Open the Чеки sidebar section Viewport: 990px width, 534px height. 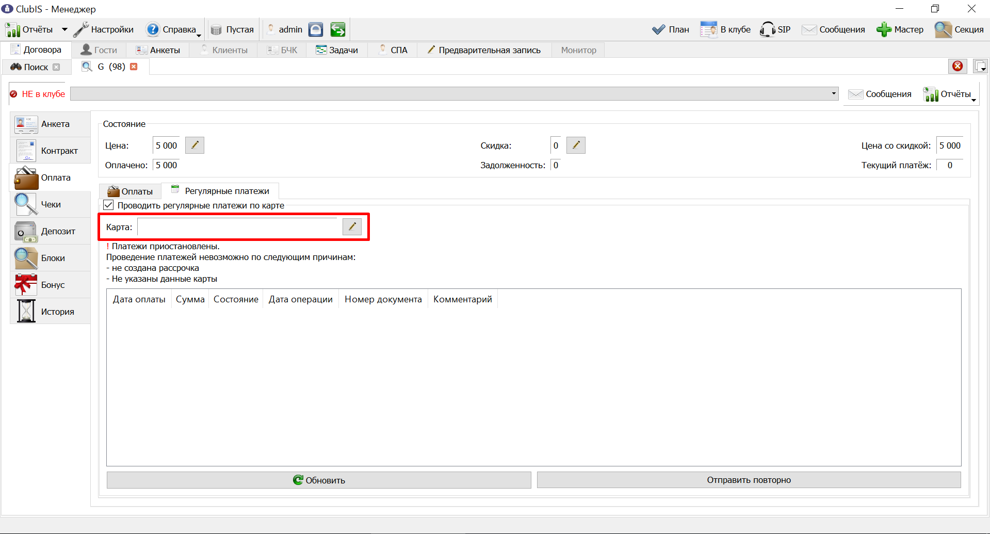pos(50,204)
